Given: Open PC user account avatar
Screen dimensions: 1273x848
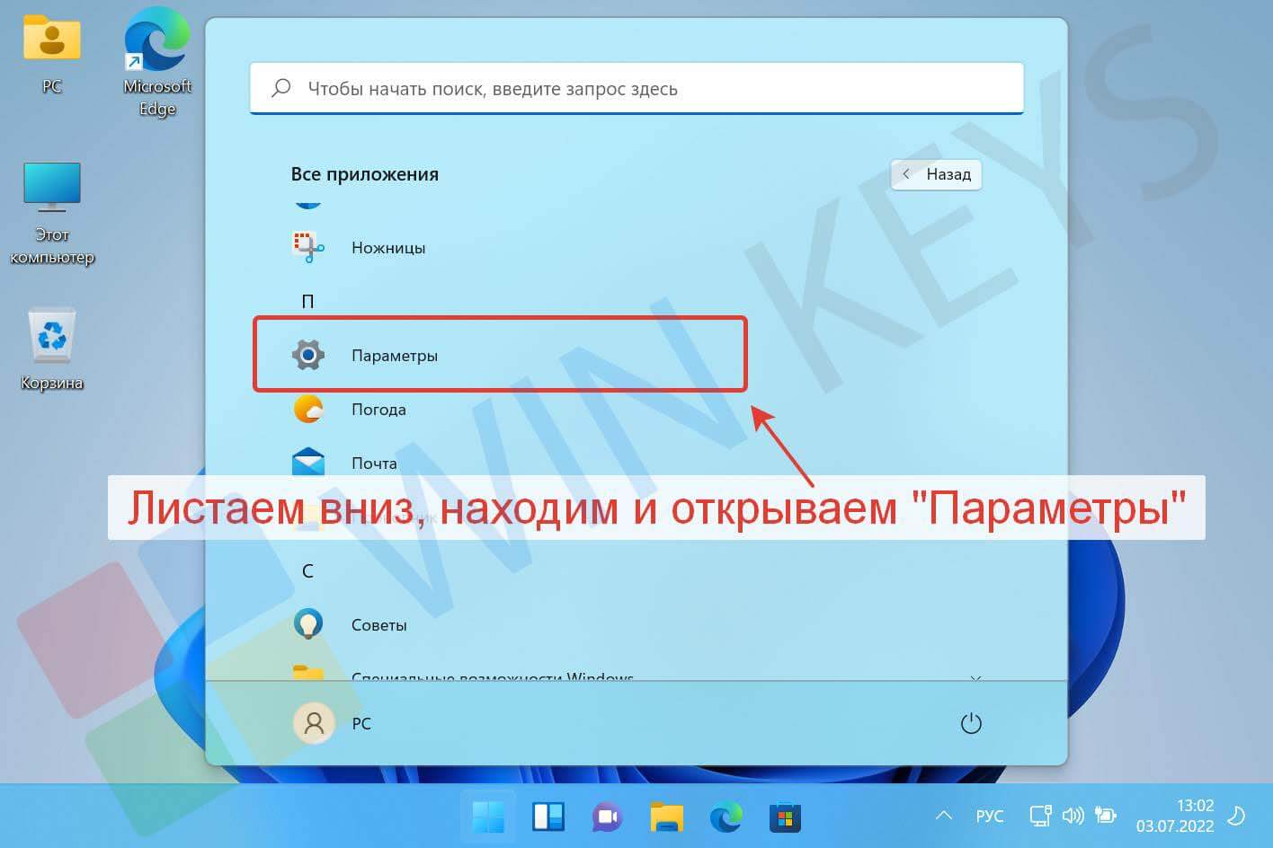Looking at the screenshot, I should point(314,723).
